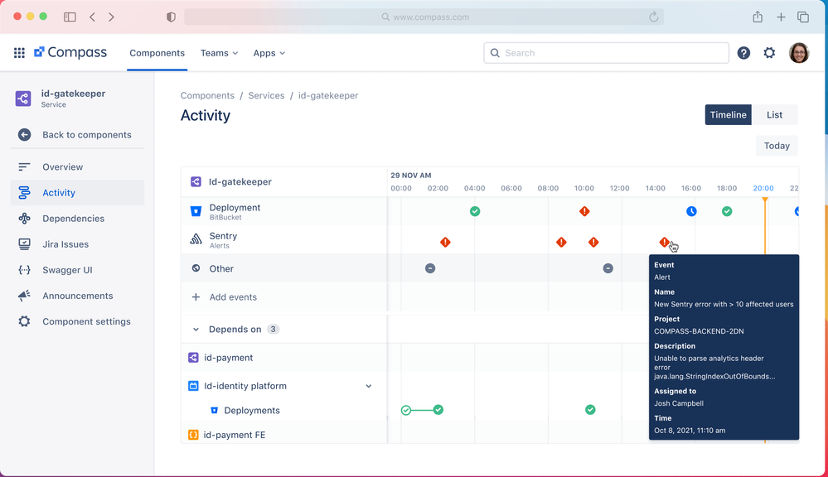Viewport: 828px width, 477px height.
Task: Select Deployments completed marker at 02:00
Action: tap(438, 410)
